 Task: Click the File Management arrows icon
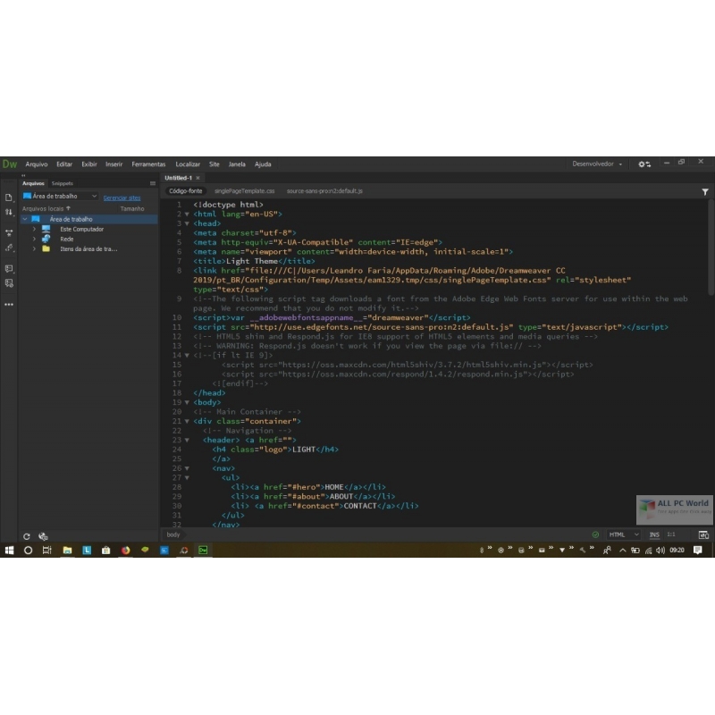tap(9, 212)
